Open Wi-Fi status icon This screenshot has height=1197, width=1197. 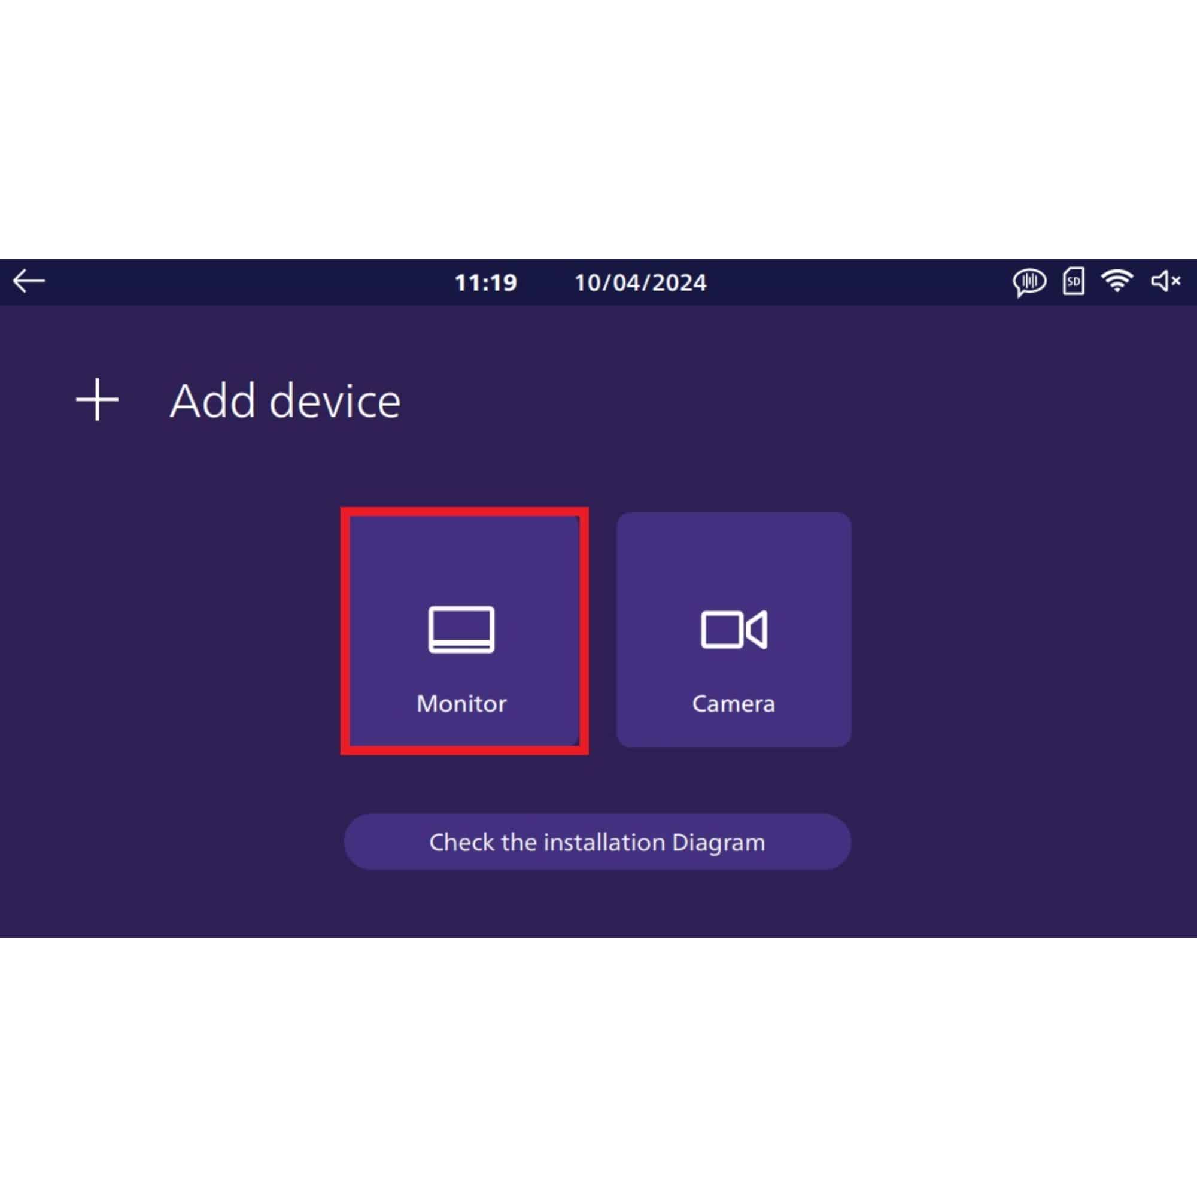coord(1117,281)
